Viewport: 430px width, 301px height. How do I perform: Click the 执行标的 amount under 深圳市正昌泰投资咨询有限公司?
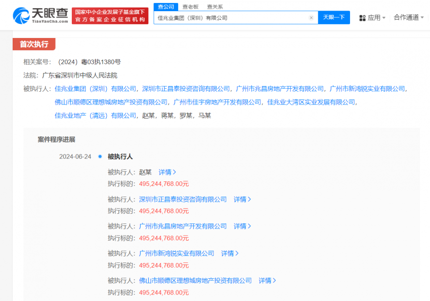click(164, 211)
